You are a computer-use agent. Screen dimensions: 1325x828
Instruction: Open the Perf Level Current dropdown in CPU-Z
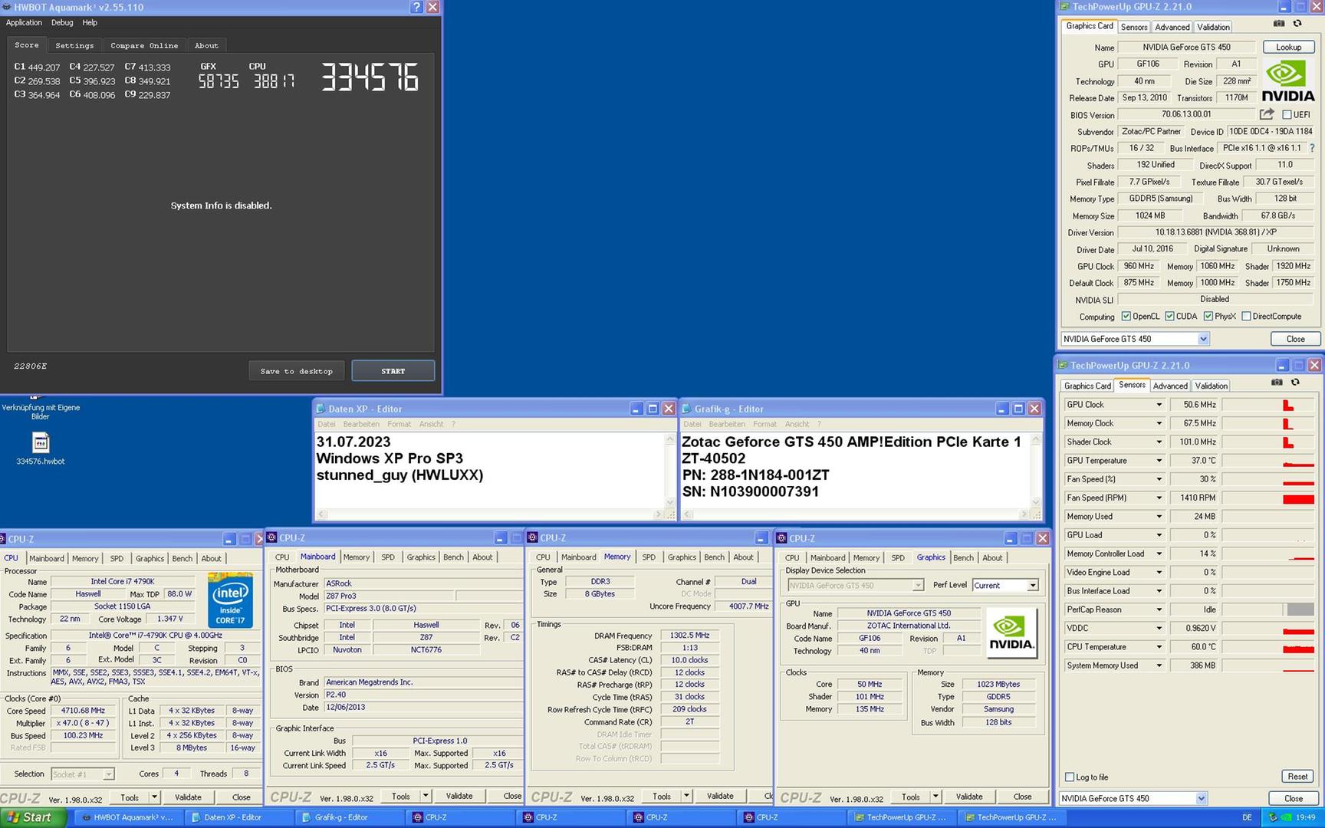1033,586
